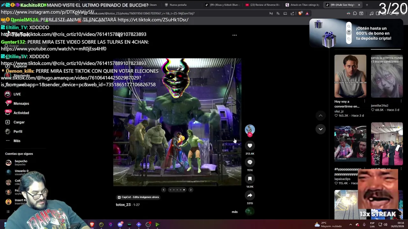Show hidden system tray icons chevron
408x229 pixels.
pos(350,225)
